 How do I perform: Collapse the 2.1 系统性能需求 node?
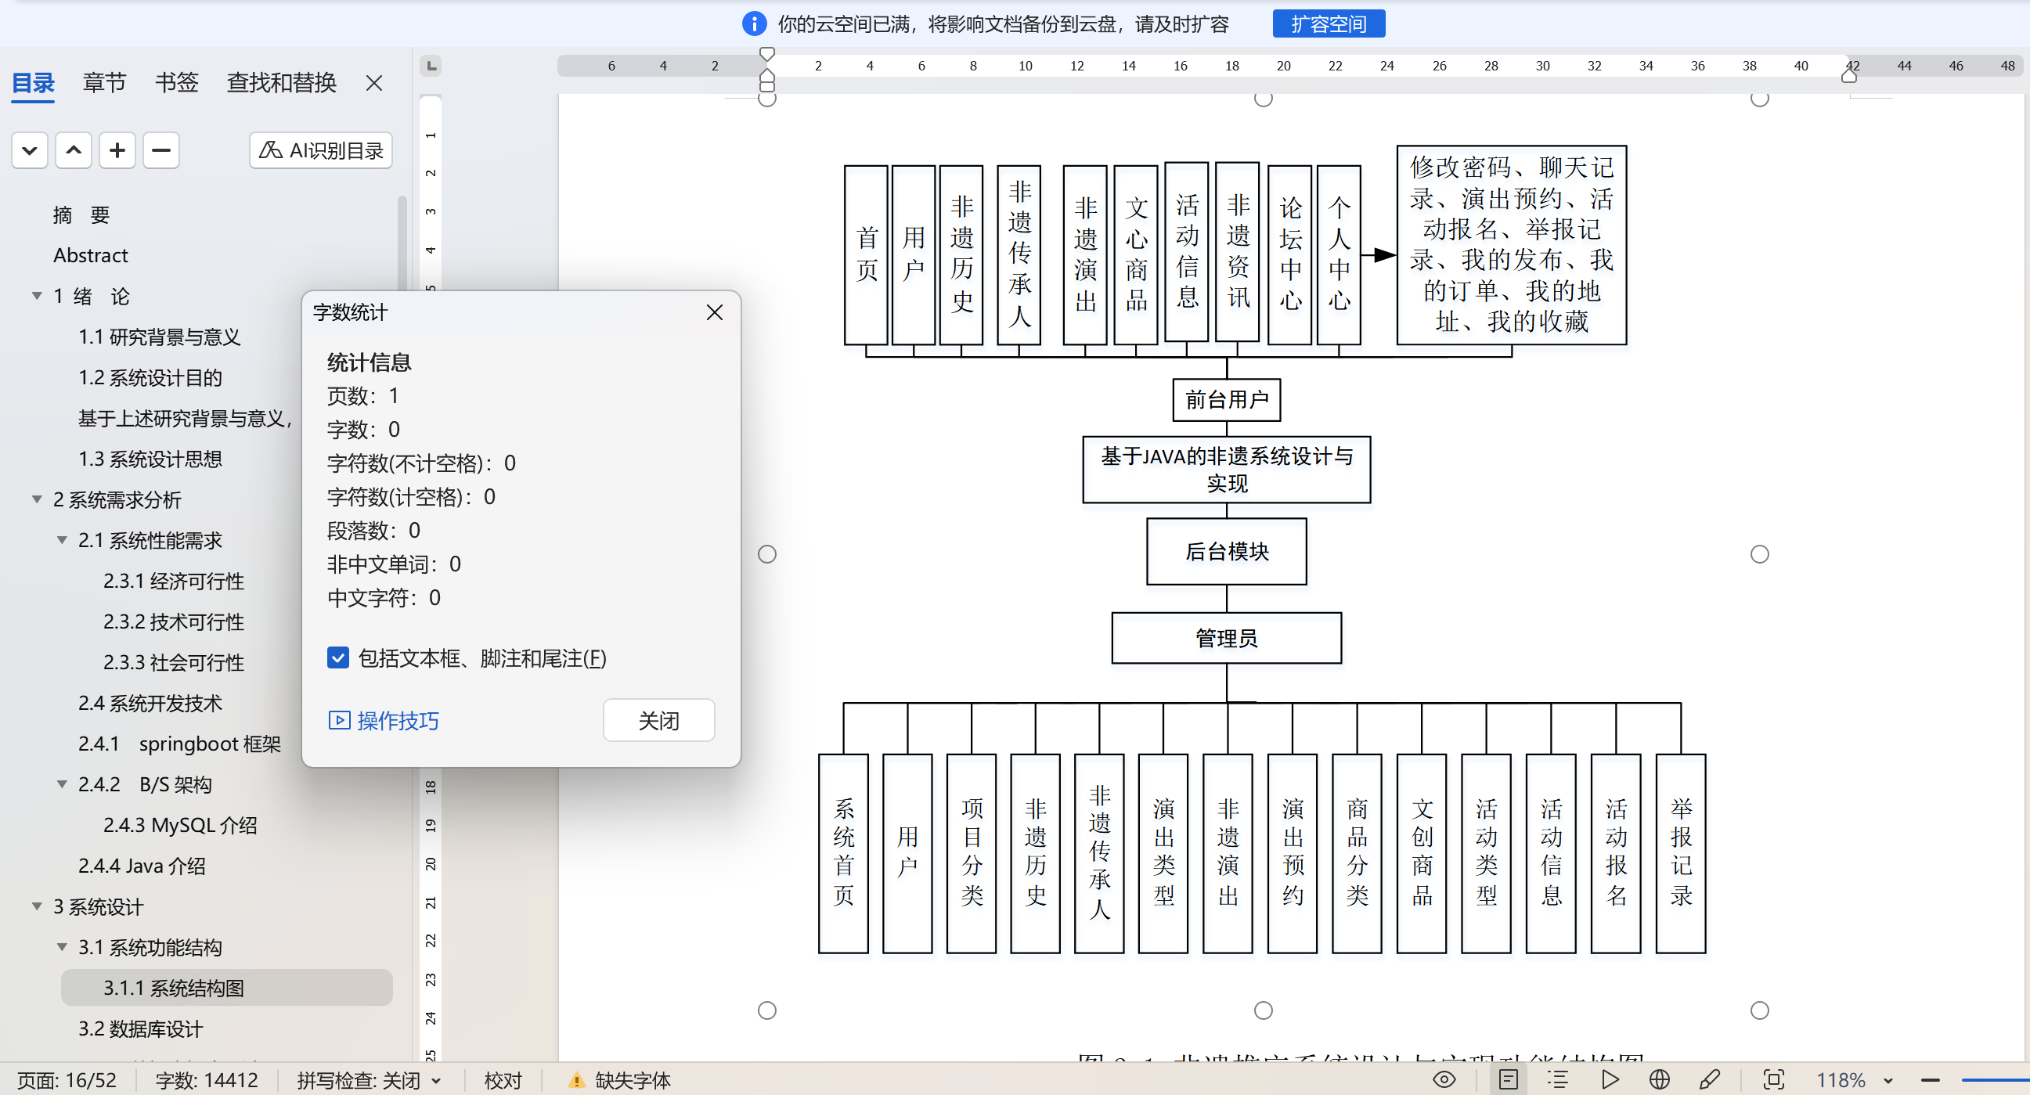click(63, 540)
